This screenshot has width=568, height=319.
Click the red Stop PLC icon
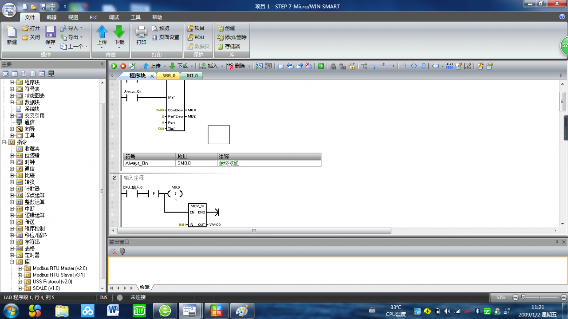[123, 66]
